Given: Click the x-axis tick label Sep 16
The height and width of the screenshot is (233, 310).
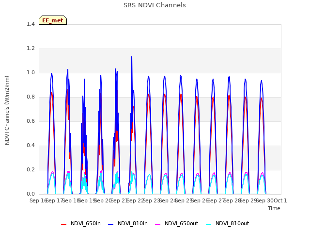Looking at the screenshot, I should point(38,200).
